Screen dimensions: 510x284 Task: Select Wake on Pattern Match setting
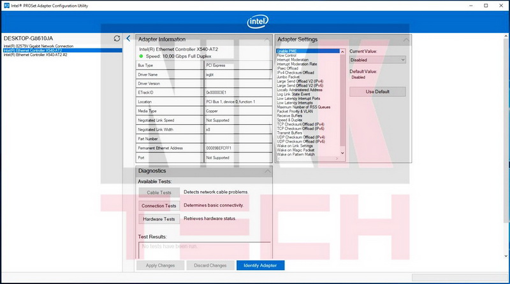click(x=296, y=154)
